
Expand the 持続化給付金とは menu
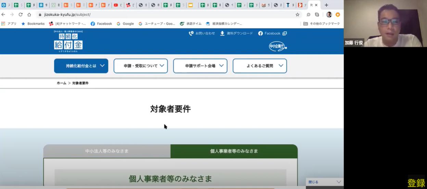click(81, 66)
